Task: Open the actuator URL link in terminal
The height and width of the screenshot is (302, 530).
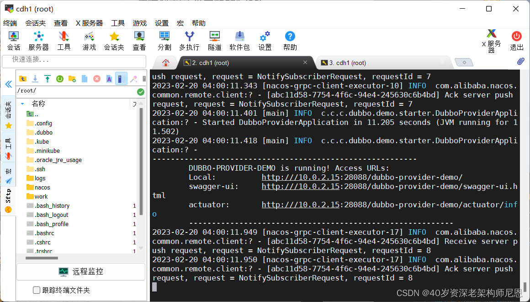Action: coord(301,205)
